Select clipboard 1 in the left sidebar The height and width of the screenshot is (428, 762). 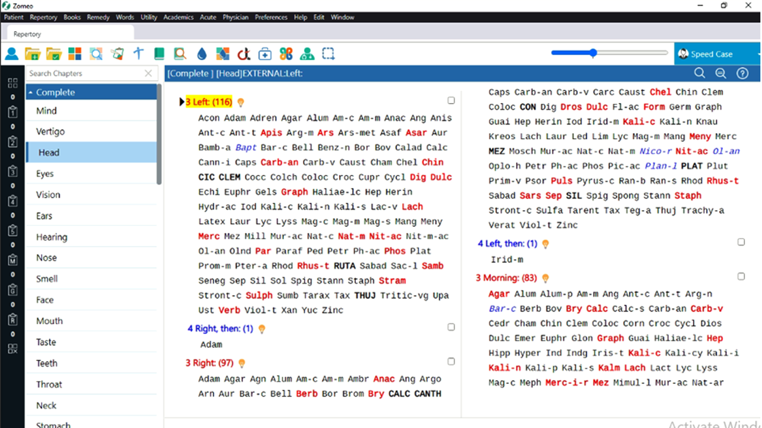point(12,113)
